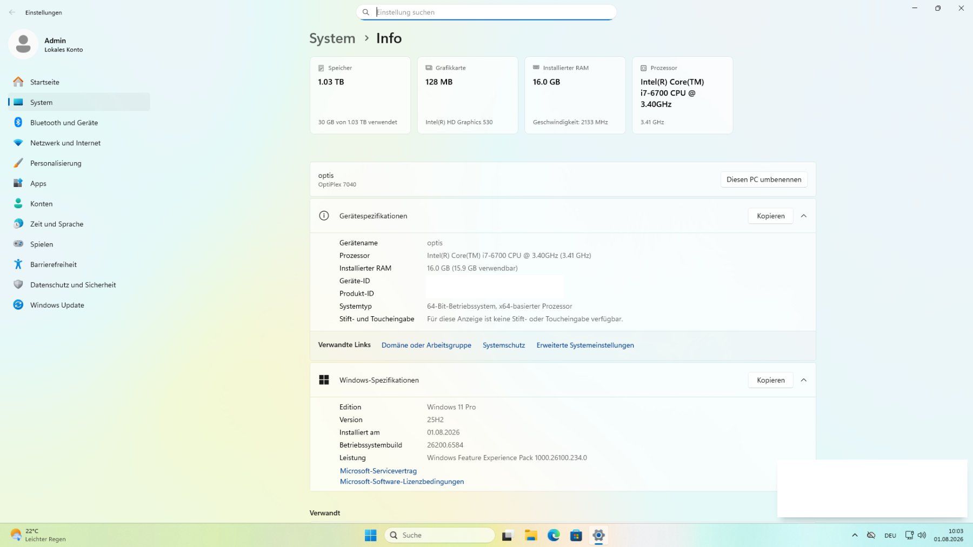Open the weather widget showing 22°C
Screen dimensions: 973x547
point(38,535)
